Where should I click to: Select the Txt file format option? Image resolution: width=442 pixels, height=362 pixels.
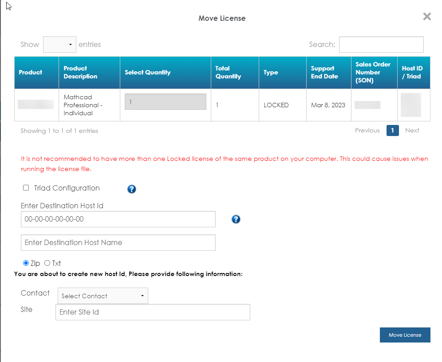point(47,263)
